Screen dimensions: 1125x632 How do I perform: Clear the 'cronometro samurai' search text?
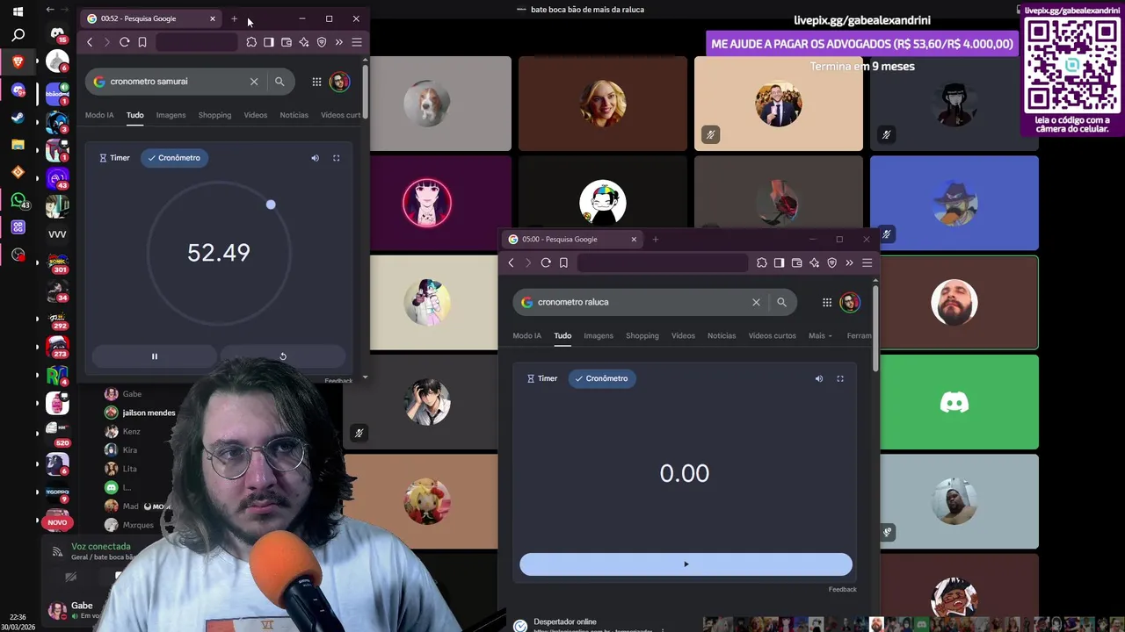coord(254,82)
